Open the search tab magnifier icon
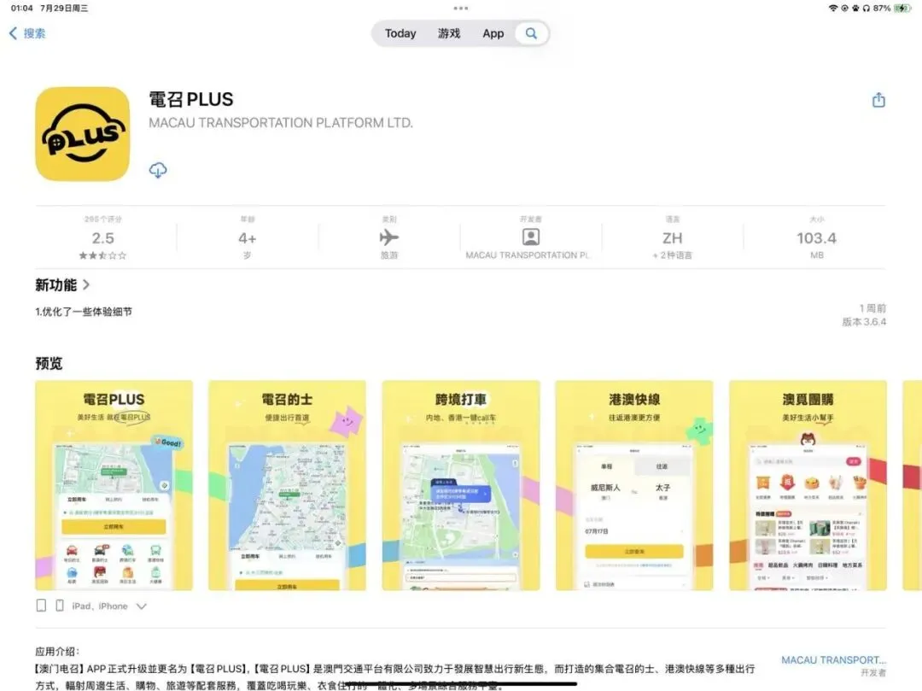Image resolution: width=922 pixels, height=691 pixels. tap(531, 33)
